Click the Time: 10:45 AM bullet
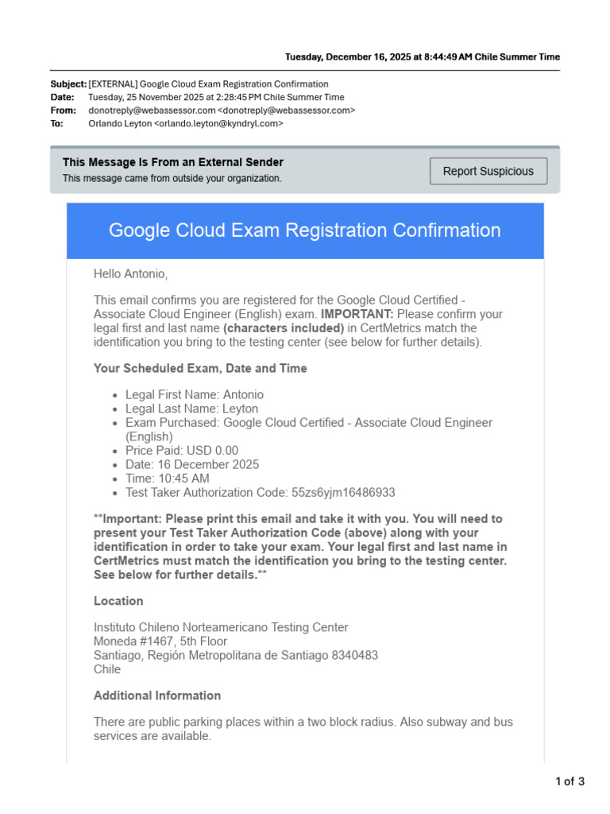The height and width of the screenshot is (814, 610). [x=168, y=479]
